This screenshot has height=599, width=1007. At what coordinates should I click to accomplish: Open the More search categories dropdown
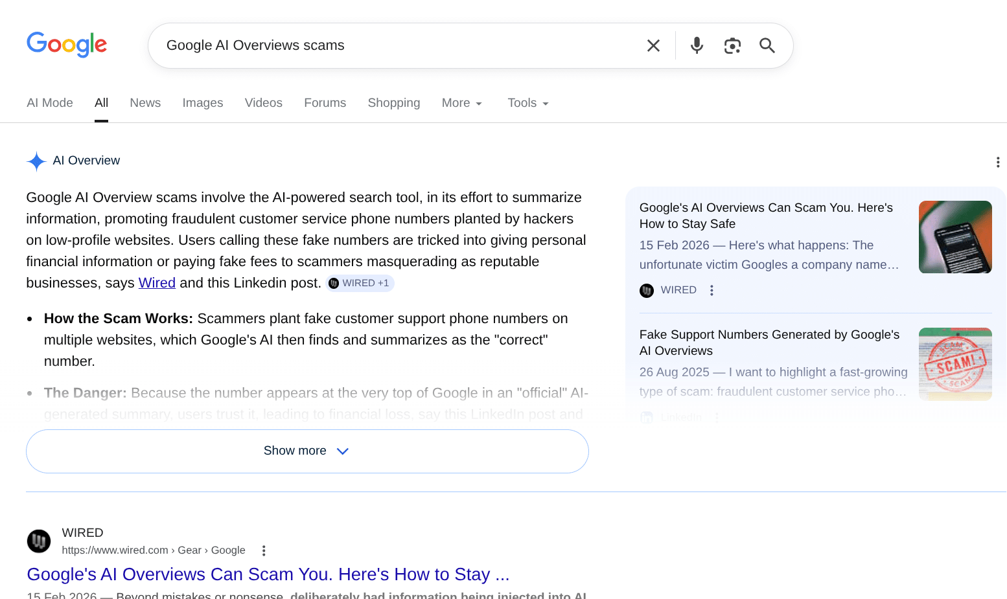[461, 103]
